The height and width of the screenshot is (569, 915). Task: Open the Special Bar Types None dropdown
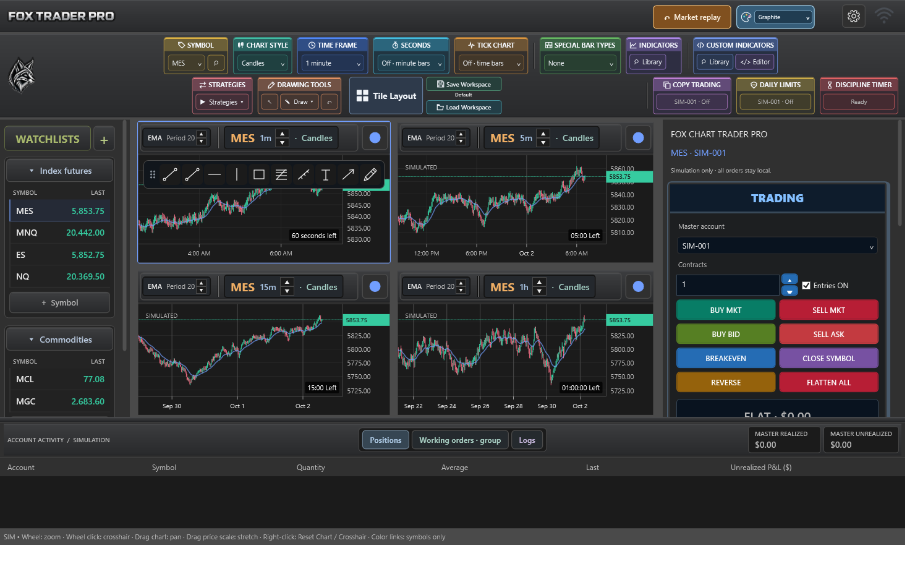[580, 63]
